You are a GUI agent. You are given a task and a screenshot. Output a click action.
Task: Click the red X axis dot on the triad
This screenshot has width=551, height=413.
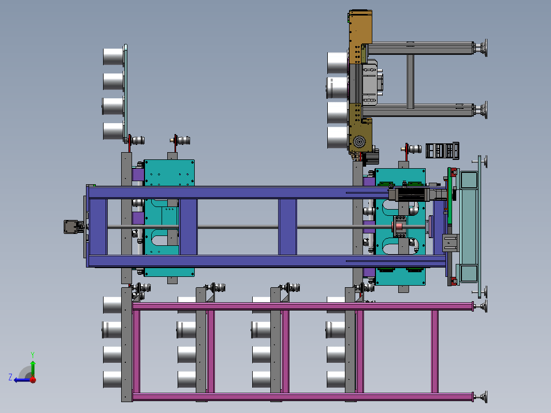point(33,380)
